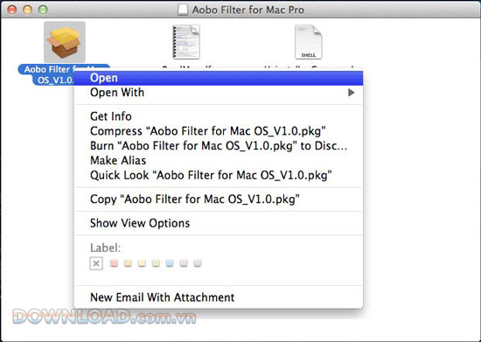This screenshot has height=342, width=481.
Task: Select Show View Options entry
Action: pyautogui.click(x=219, y=223)
